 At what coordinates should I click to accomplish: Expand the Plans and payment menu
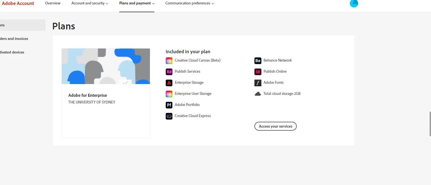click(x=137, y=3)
